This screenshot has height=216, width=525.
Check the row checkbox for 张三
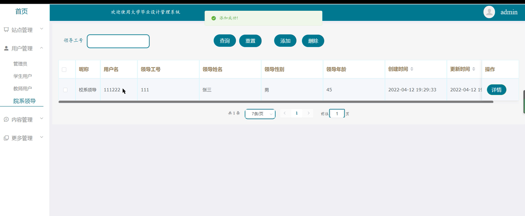[x=65, y=90]
